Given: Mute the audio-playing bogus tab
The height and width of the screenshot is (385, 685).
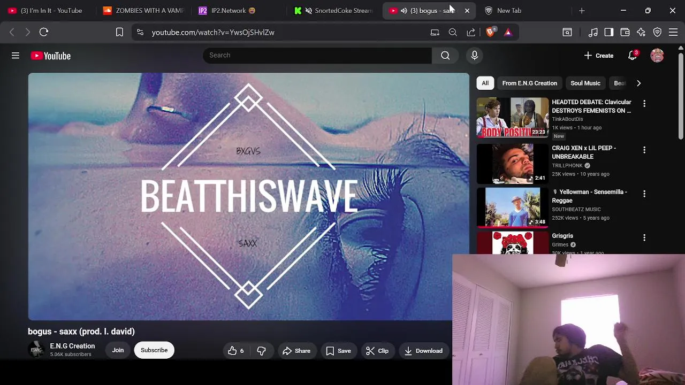Looking at the screenshot, I should click(404, 11).
